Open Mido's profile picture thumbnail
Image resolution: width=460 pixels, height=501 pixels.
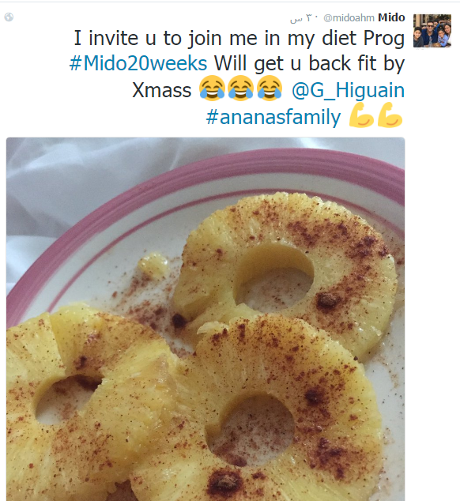pyautogui.click(x=432, y=31)
